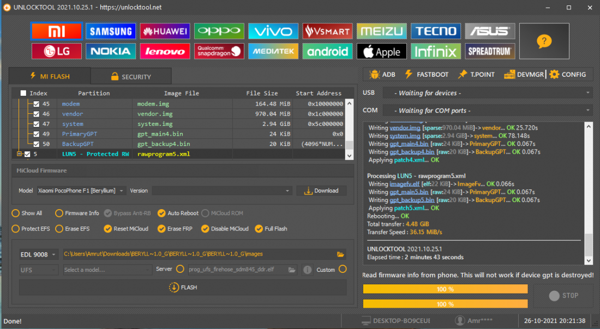Click the log panel scrollbar thumb
The height and width of the screenshot is (329, 600).
pyautogui.click(x=589, y=245)
